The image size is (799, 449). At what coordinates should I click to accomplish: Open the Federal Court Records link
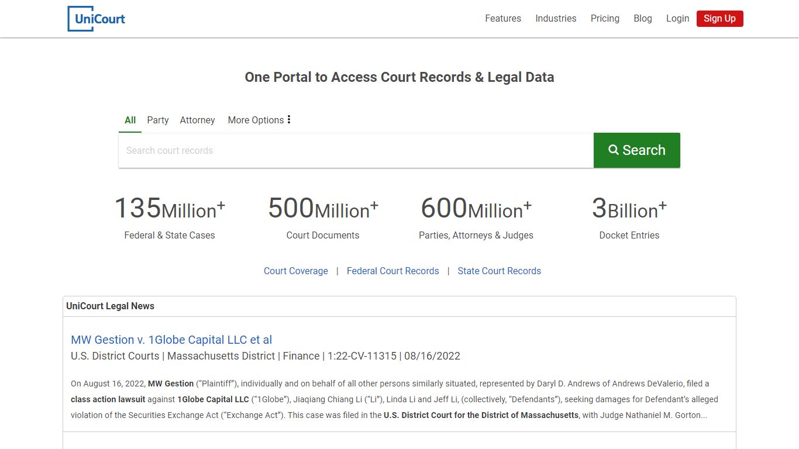[393, 271]
